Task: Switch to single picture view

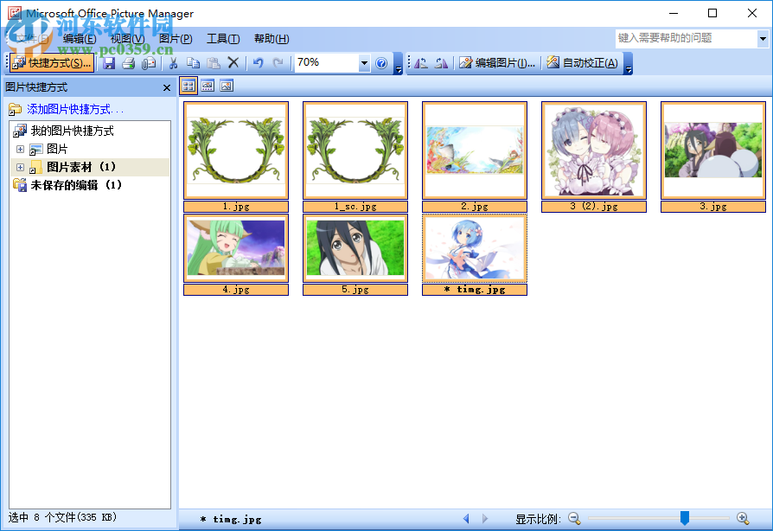Action: 227,86
